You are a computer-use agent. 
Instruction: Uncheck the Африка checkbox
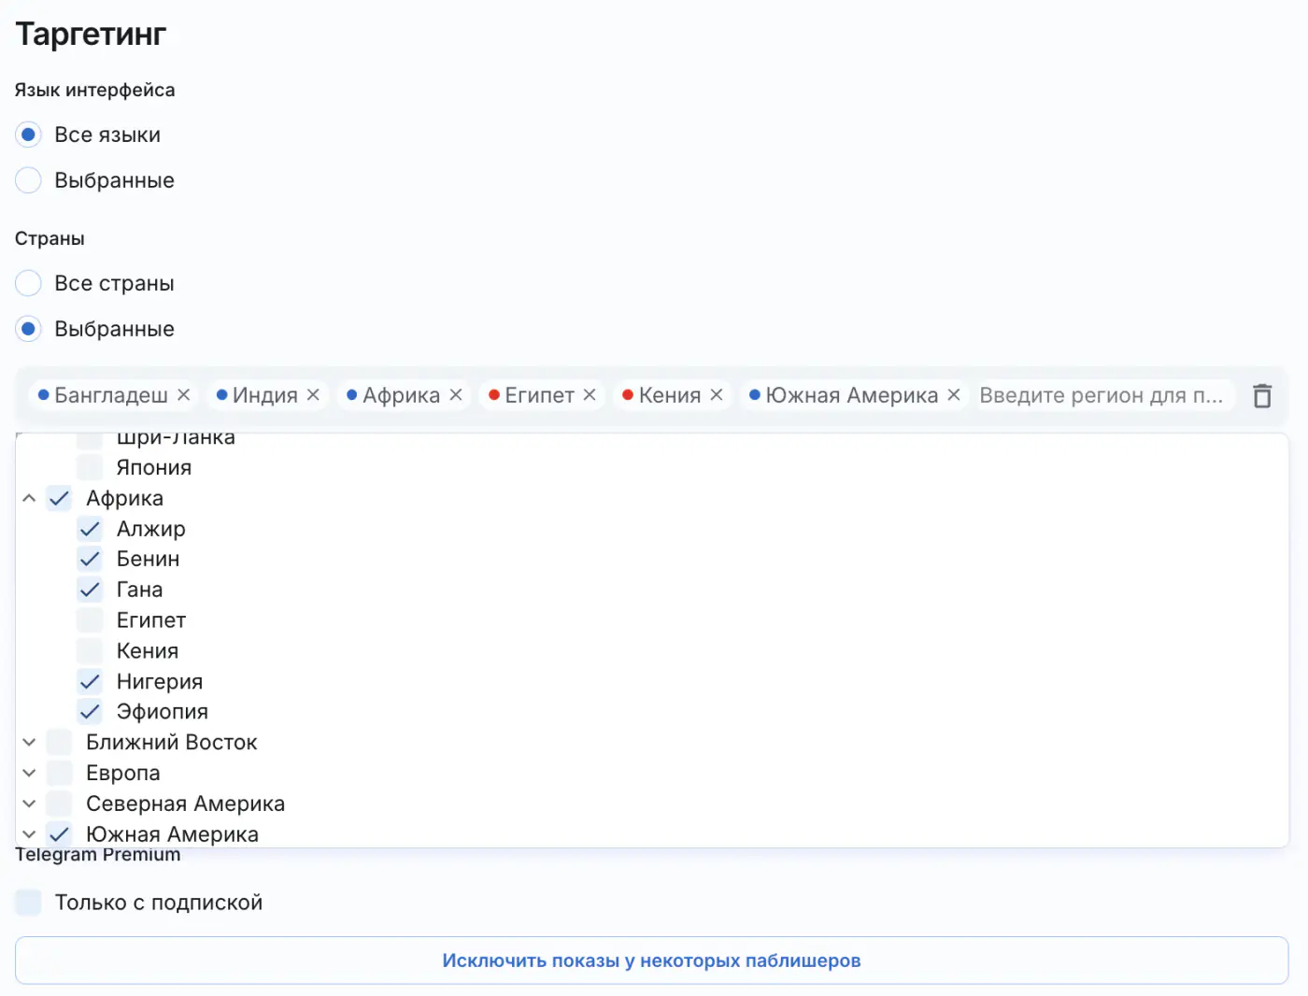tap(59, 498)
